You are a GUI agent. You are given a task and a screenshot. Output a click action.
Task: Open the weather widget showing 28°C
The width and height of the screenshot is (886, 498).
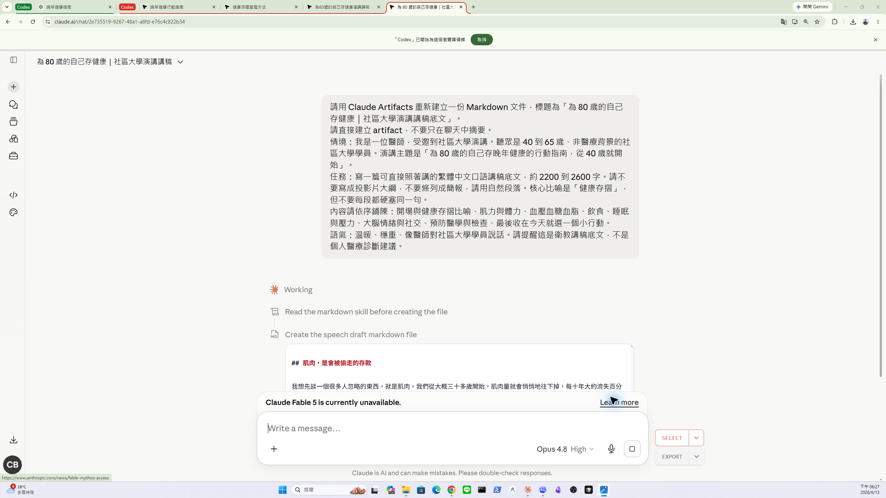click(x=20, y=489)
